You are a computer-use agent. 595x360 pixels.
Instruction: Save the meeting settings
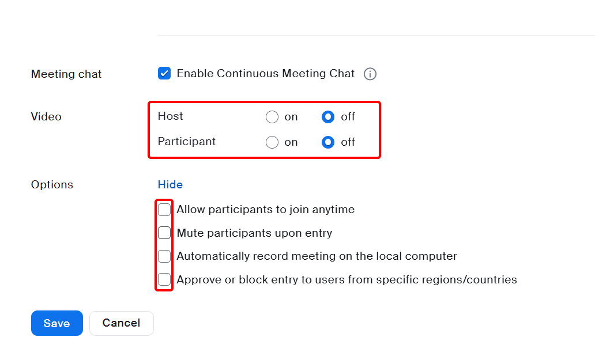pos(57,323)
